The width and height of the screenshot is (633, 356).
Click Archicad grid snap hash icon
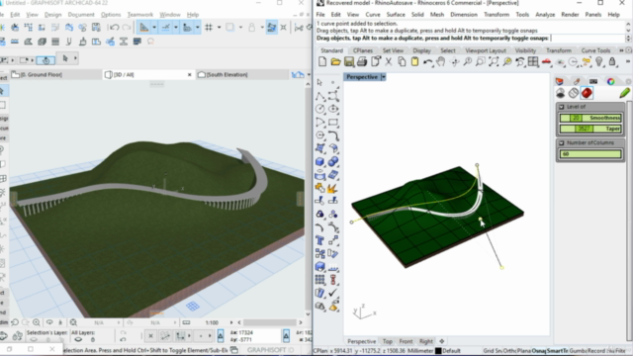click(209, 28)
